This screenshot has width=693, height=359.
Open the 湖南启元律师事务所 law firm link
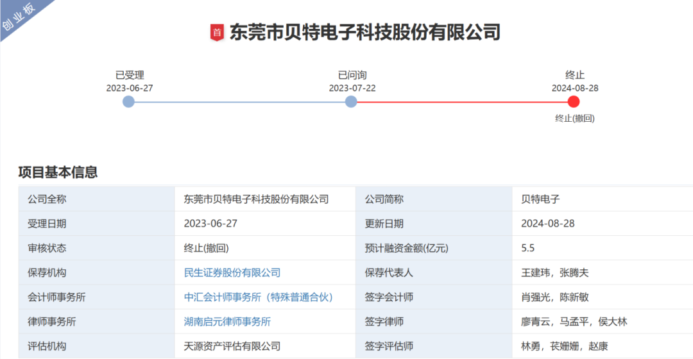pyautogui.click(x=227, y=321)
